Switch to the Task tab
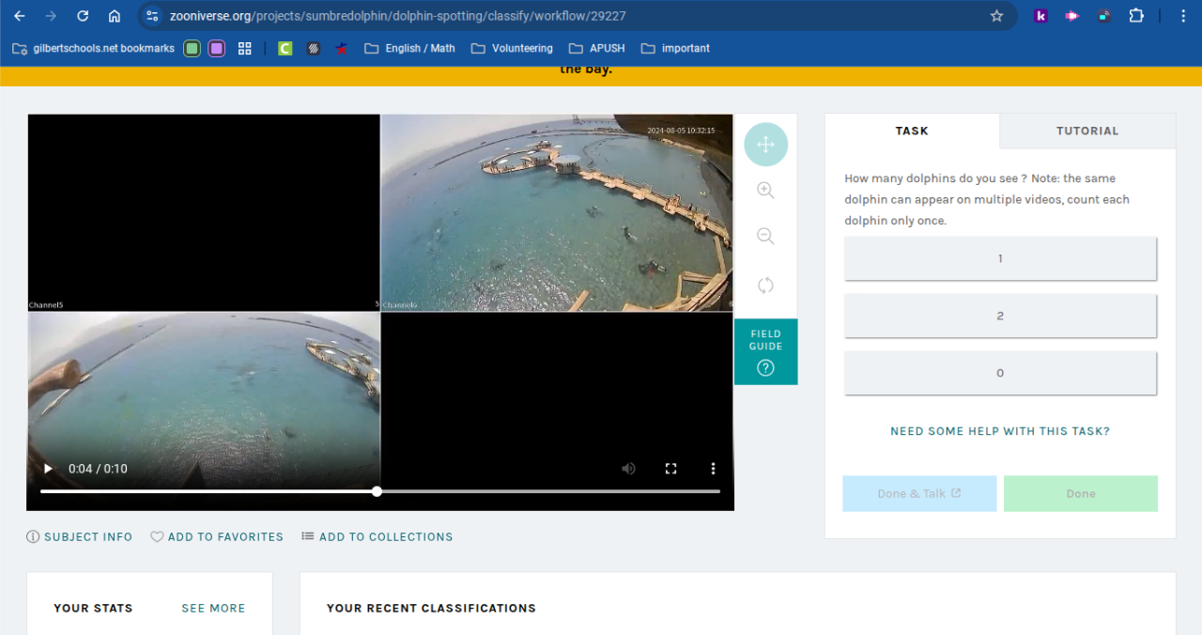Image resolution: width=1202 pixels, height=635 pixels. point(911,132)
